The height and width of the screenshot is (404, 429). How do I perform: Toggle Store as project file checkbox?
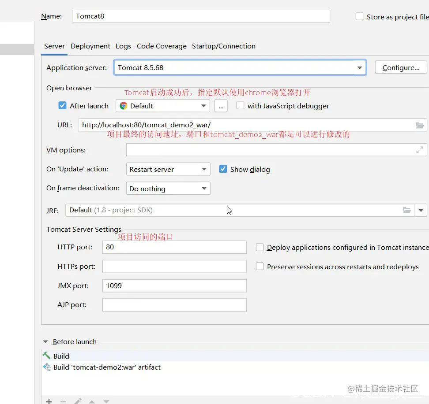359,17
